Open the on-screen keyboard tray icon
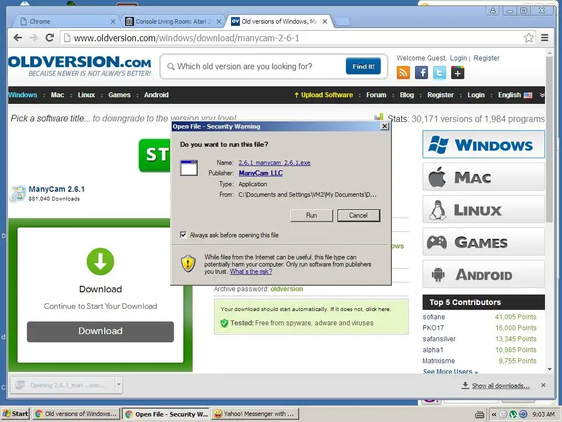The width and height of the screenshot is (562, 422). pos(480,414)
